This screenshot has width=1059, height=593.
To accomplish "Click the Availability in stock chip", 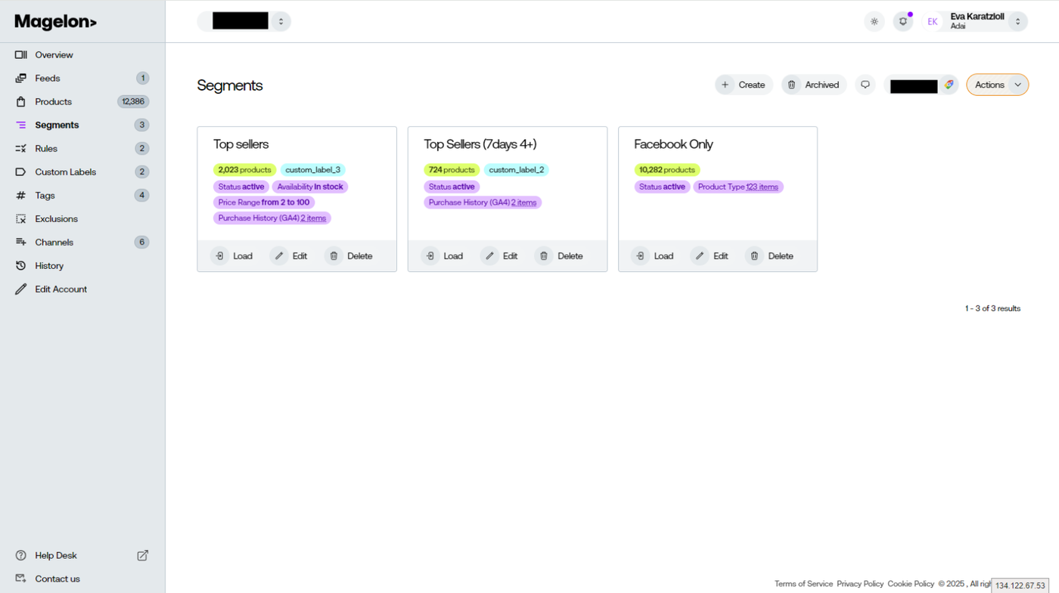I will click(x=310, y=187).
